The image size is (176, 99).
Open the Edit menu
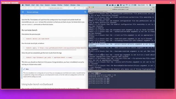(x=37, y=5)
